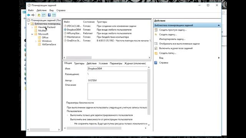Switch to the Параметры tab

(116, 63)
